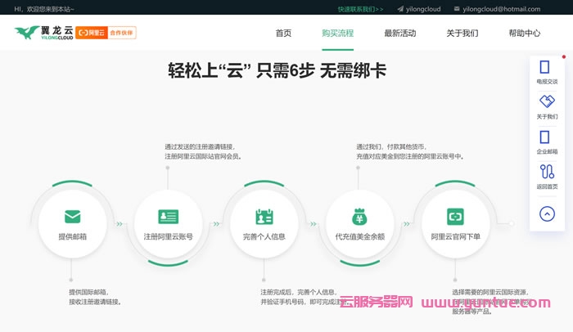Click the 注册阿里云账号 step label
This screenshot has height=332, width=573.
168,236
